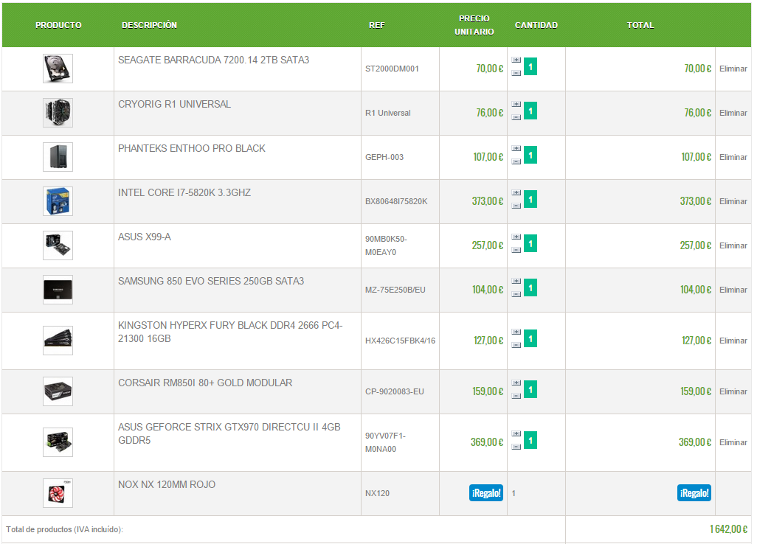
Task: Open Cryorig R1 cooler thumbnail
Action: [58, 113]
